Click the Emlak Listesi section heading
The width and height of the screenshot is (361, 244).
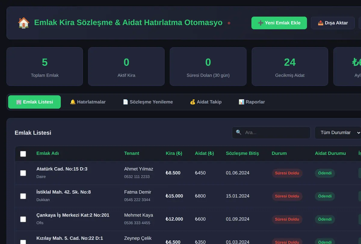pos(33,133)
